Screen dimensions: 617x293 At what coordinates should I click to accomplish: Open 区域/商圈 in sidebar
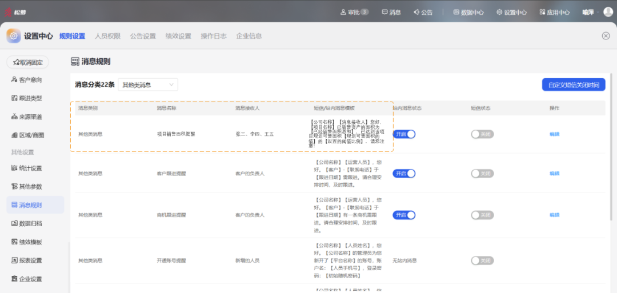[27, 135]
